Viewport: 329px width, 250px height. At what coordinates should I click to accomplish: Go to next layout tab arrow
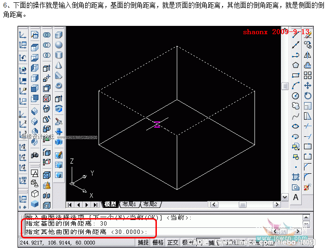87,205
